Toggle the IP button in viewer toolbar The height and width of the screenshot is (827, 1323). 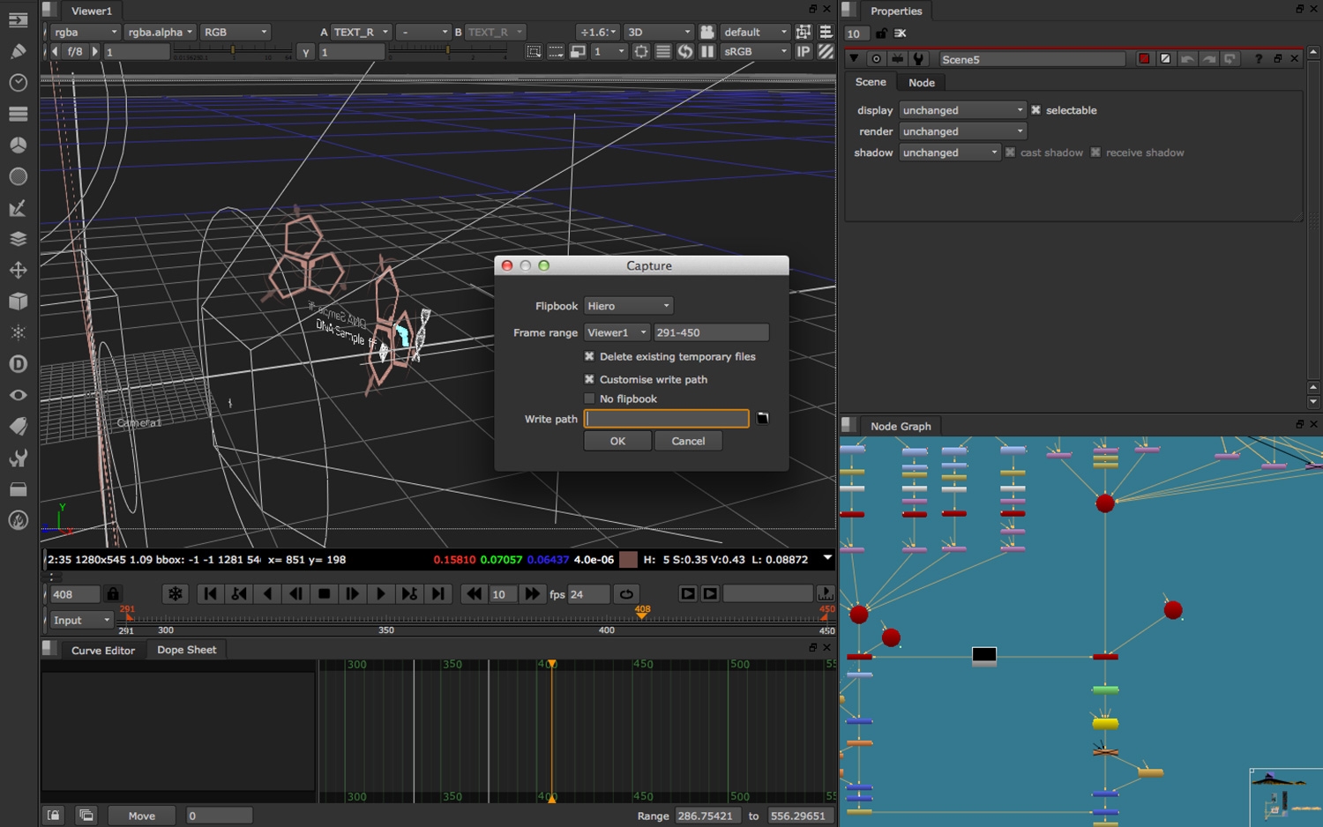coord(804,52)
